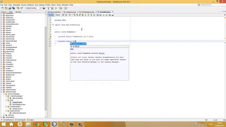
Task: Click the Build Project hammer icon
Action: click(x=49, y=8)
